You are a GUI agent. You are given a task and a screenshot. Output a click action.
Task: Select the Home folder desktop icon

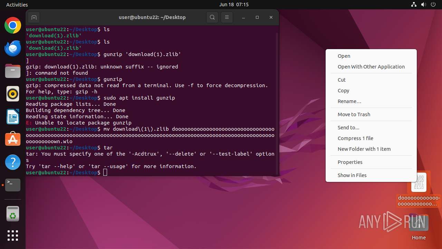419,223
